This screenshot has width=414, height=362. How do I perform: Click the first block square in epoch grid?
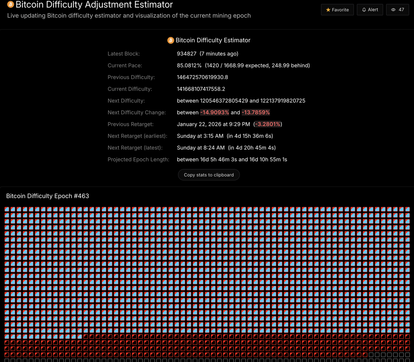click(x=7, y=209)
